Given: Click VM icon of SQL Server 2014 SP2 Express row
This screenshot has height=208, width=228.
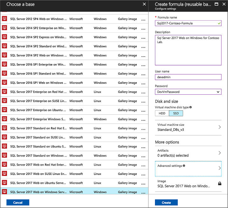Looking at the screenshot, I should coord(4,37).
